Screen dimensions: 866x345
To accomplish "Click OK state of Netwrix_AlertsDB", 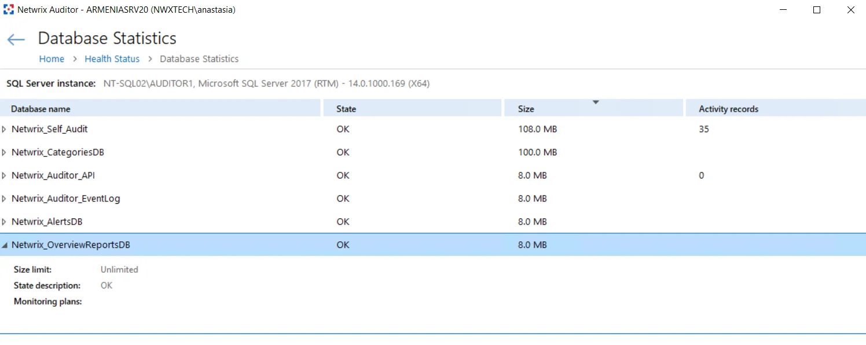I will pyautogui.click(x=343, y=222).
